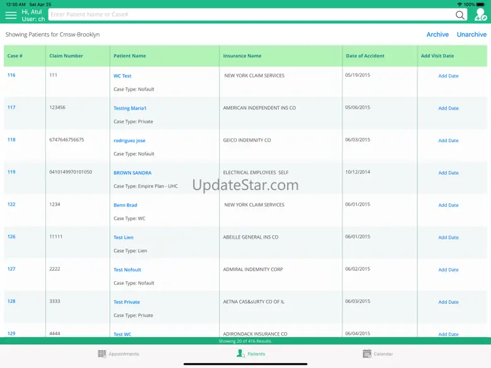
Task: Tap the Calendar tab icon
Action: pos(367,354)
